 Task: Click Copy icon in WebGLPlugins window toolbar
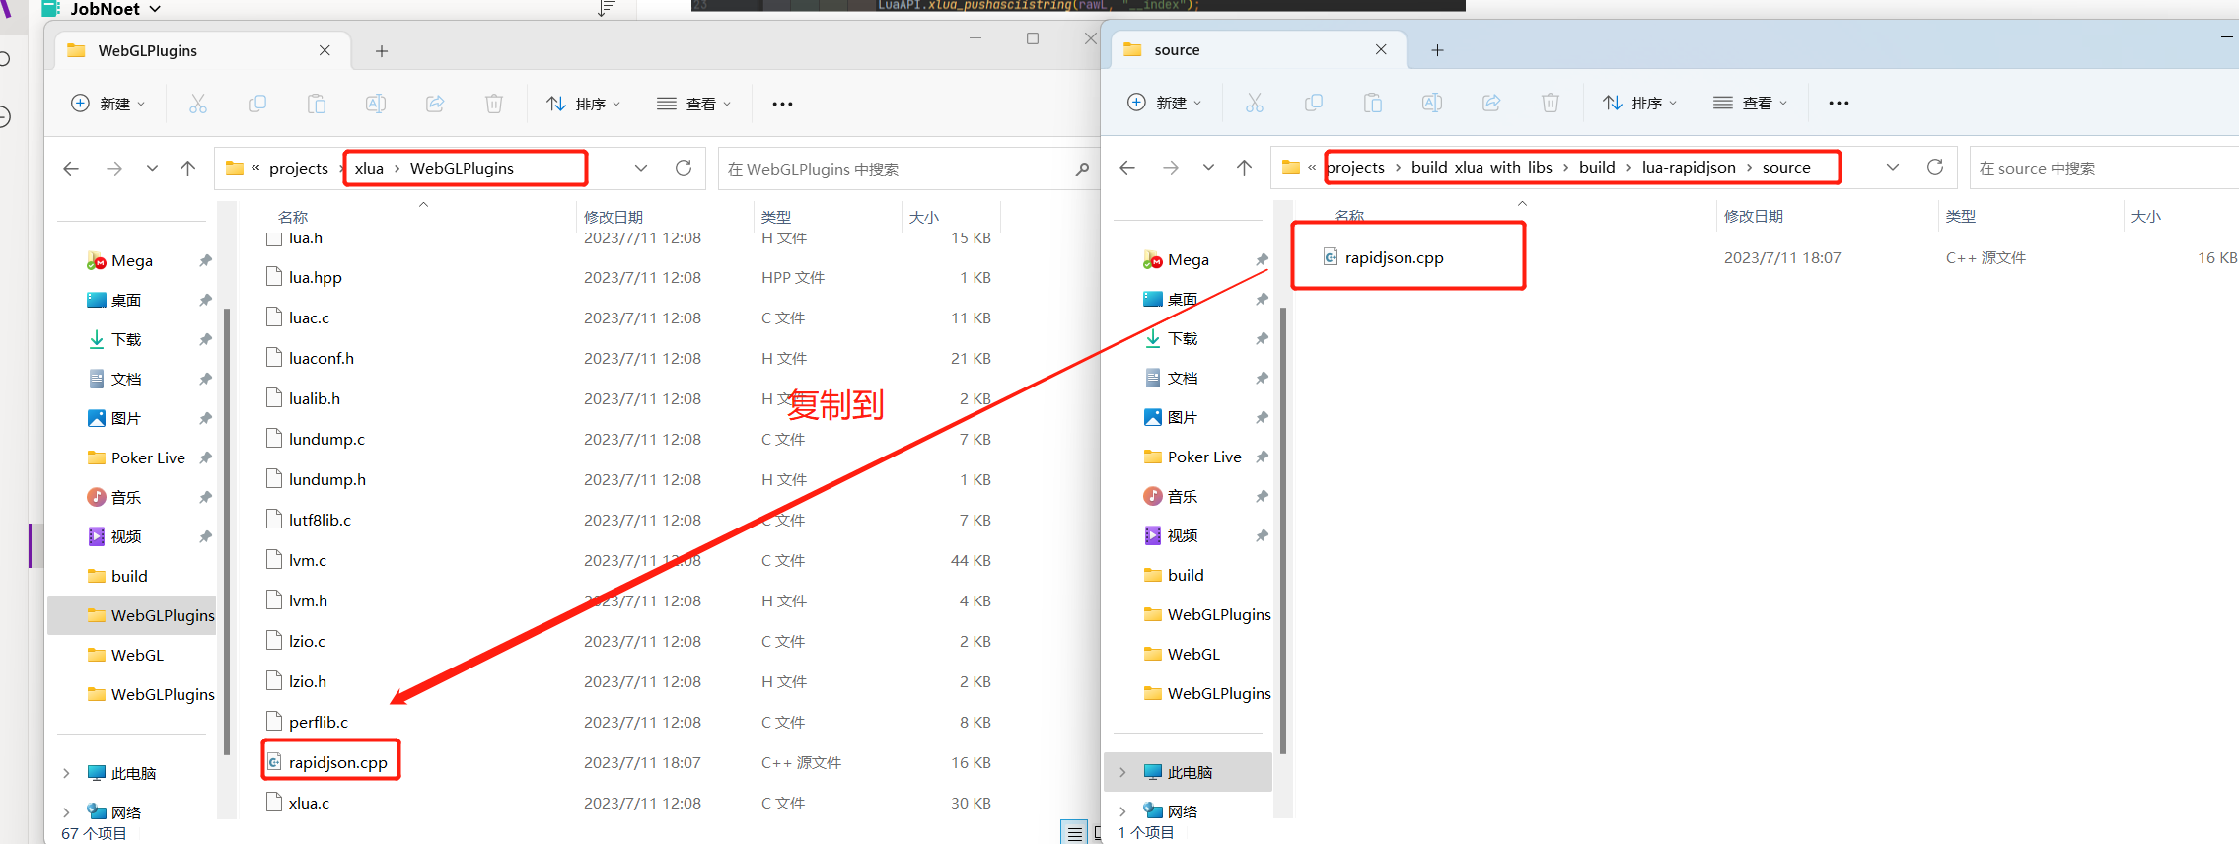pos(257,104)
